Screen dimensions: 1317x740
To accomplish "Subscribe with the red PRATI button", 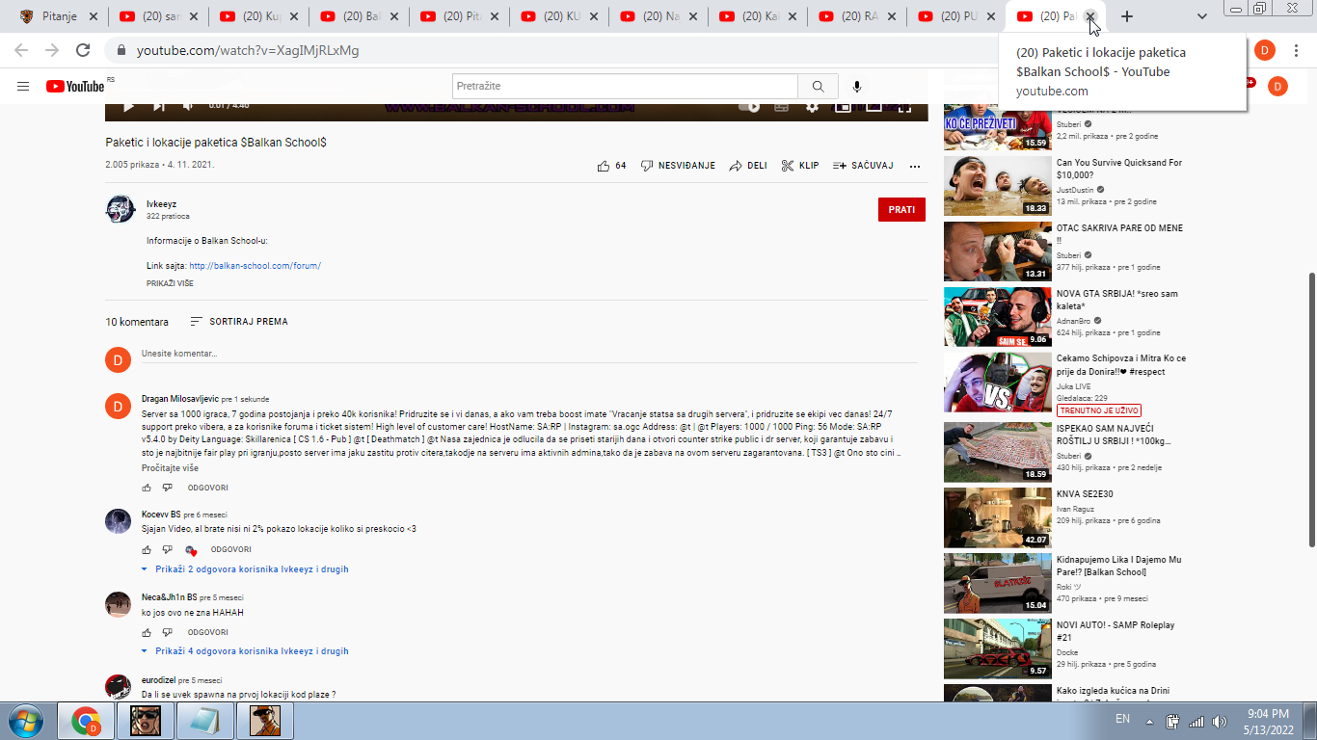I will pos(901,209).
